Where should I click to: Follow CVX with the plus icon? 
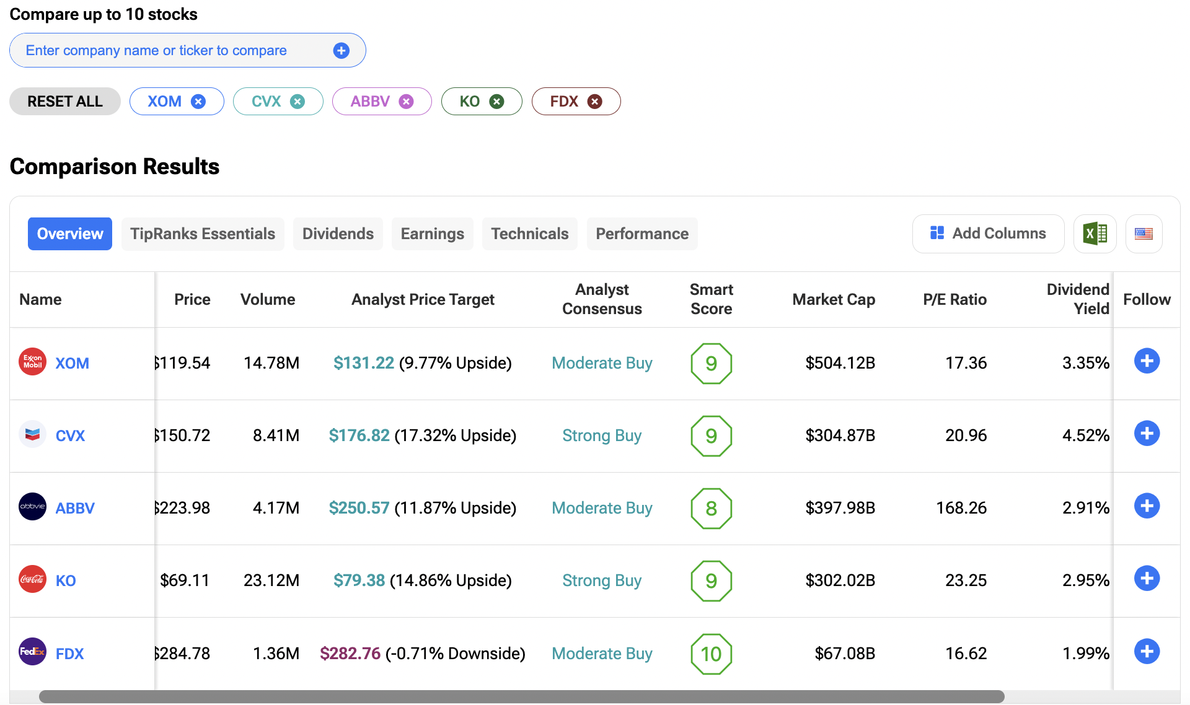pyautogui.click(x=1147, y=434)
